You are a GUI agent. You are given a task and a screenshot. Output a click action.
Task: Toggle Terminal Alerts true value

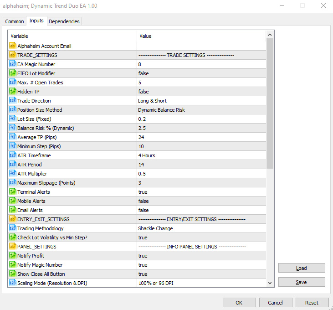point(201,192)
